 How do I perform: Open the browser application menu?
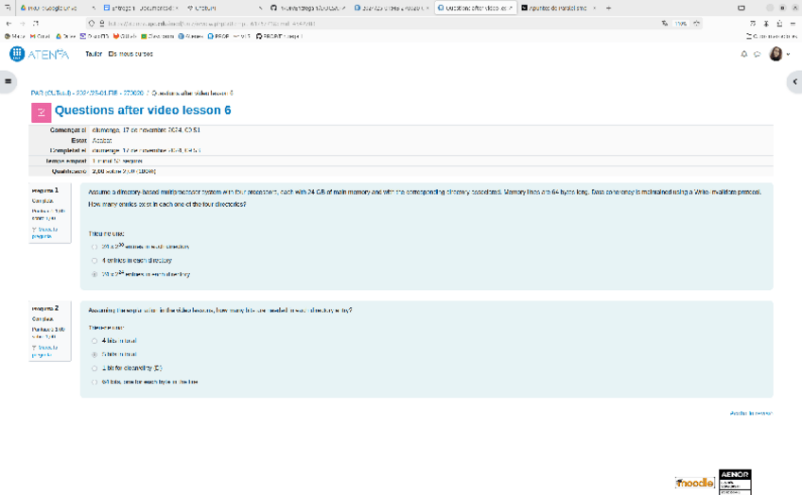coord(793,24)
